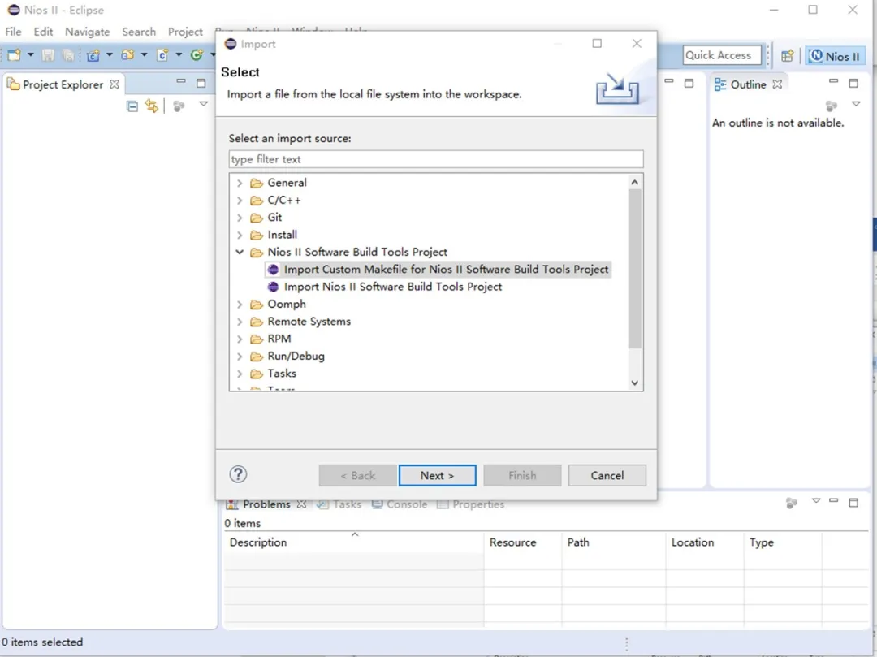Click the import source list scrollbar

pos(634,268)
